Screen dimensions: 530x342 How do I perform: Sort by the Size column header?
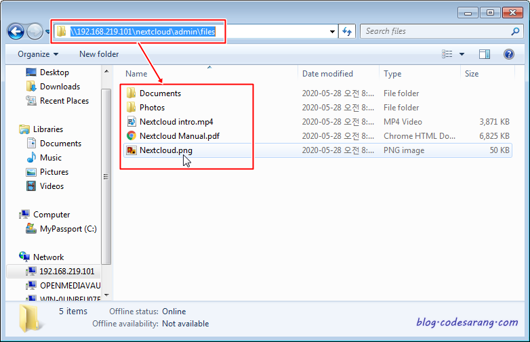472,74
